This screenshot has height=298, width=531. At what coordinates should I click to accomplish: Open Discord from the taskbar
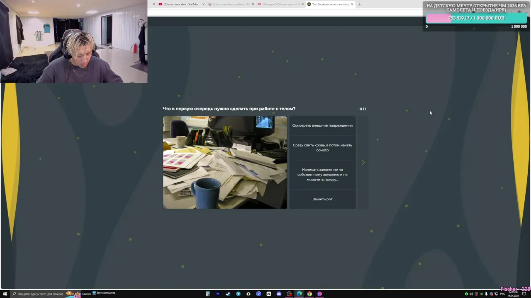pyautogui.click(x=279, y=294)
